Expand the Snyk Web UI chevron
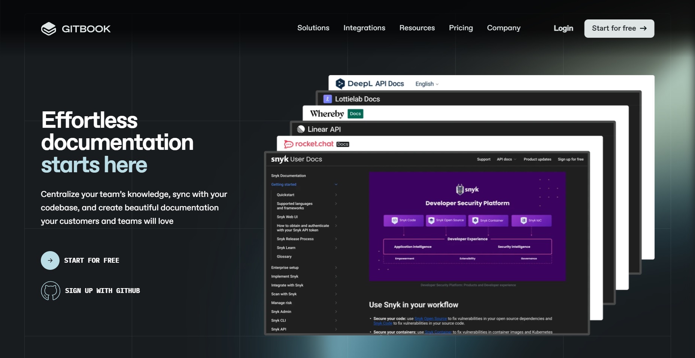695x358 pixels. [x=336, y=217]
